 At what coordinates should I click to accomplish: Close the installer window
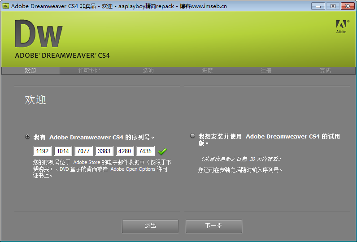point(348,6)
